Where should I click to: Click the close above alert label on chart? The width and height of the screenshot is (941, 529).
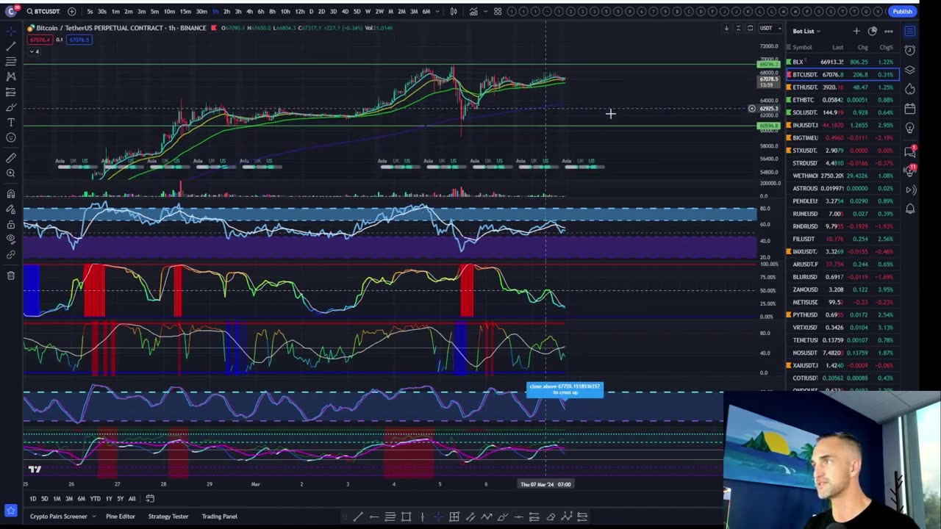(565, 389)
